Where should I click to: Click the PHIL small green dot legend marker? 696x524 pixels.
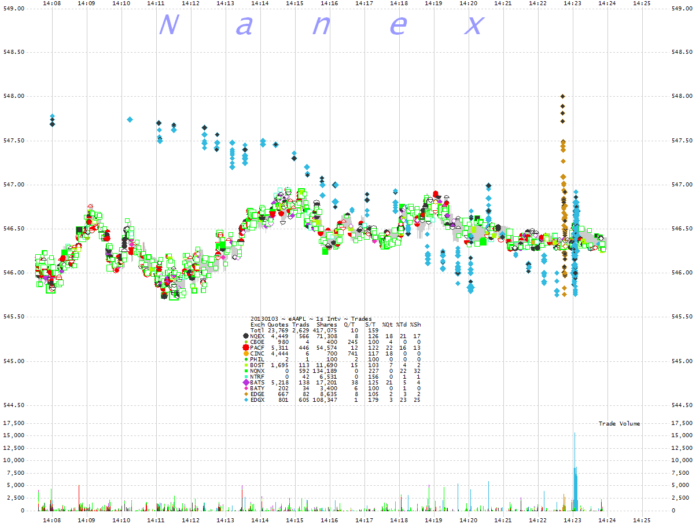[x=246, y=359]
